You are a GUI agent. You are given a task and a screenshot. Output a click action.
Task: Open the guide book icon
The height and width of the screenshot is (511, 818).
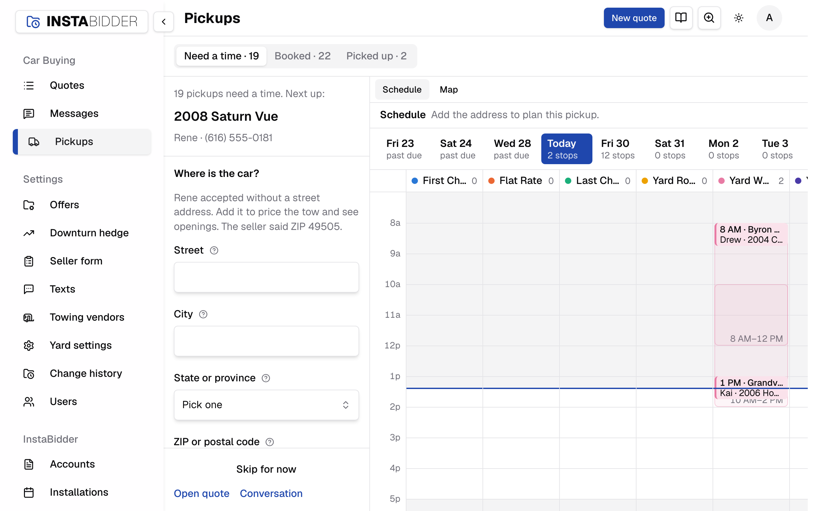click(681, 18)
